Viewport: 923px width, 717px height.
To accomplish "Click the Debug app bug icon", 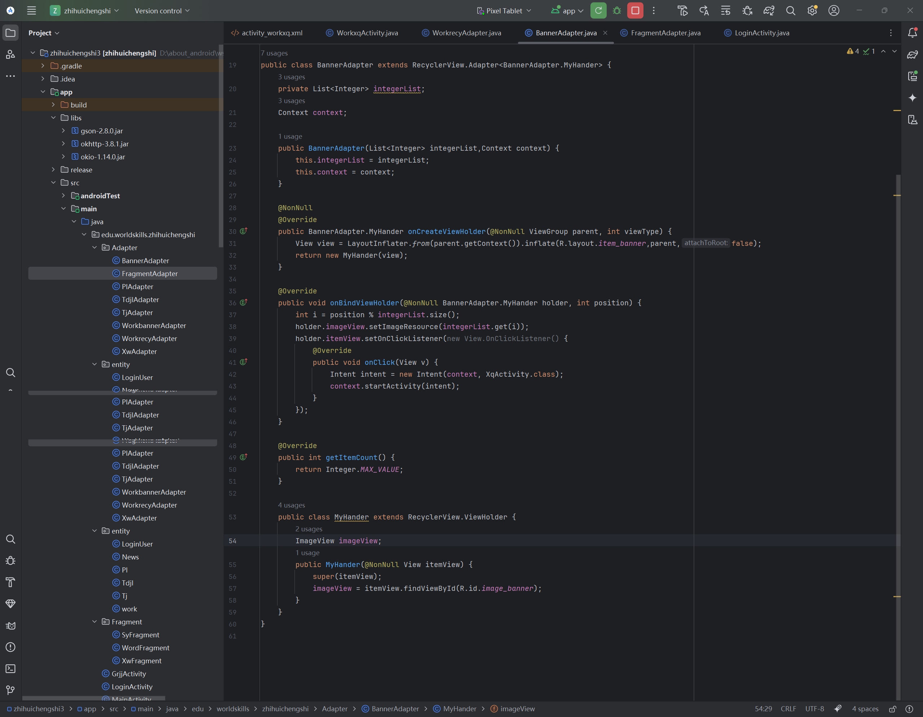I will pos(617,10).
